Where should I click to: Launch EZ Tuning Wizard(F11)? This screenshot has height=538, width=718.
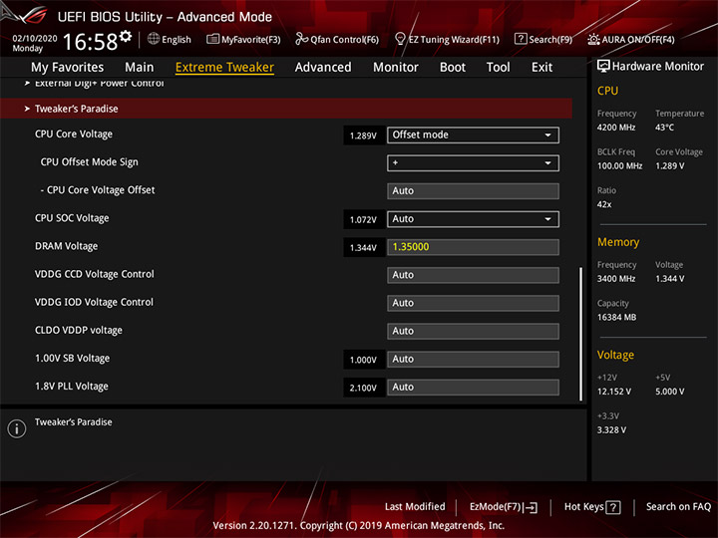pyautogui.click(x=447, y=39)
